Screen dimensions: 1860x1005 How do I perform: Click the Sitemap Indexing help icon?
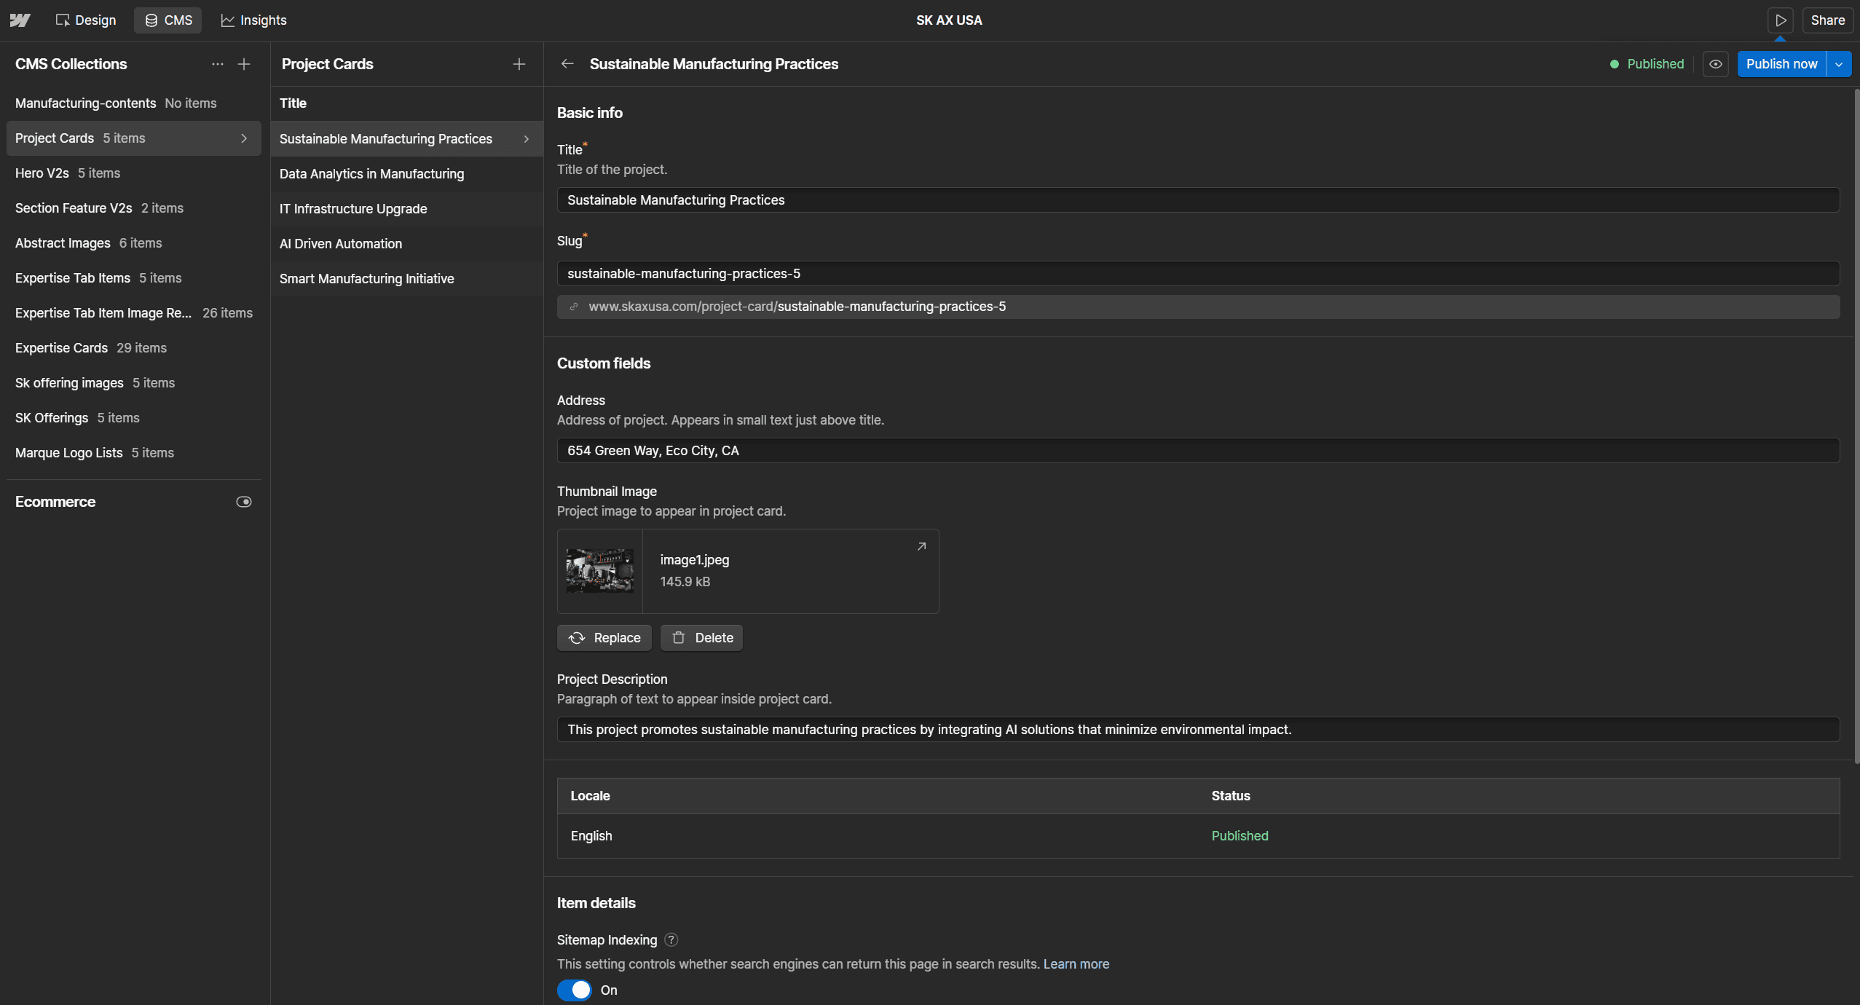(x=669, y=939)
